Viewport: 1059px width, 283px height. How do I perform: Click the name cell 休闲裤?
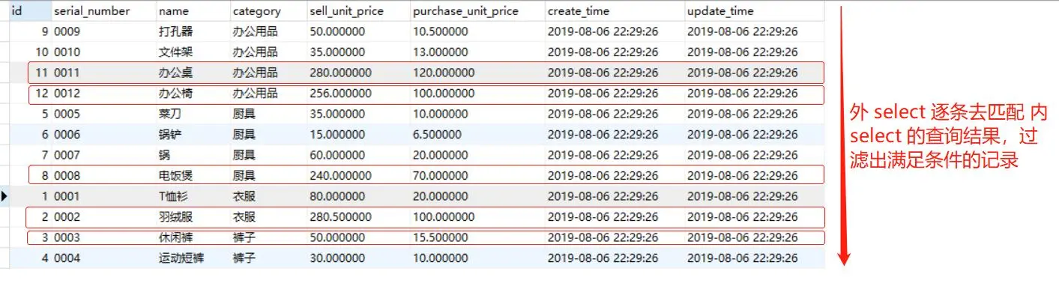pos(175,237)
